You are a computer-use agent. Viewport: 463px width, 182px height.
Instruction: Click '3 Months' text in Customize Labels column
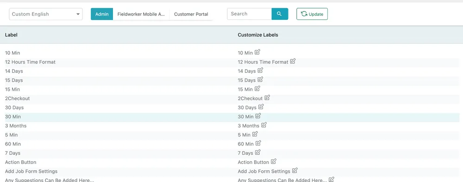coord(248,126)
